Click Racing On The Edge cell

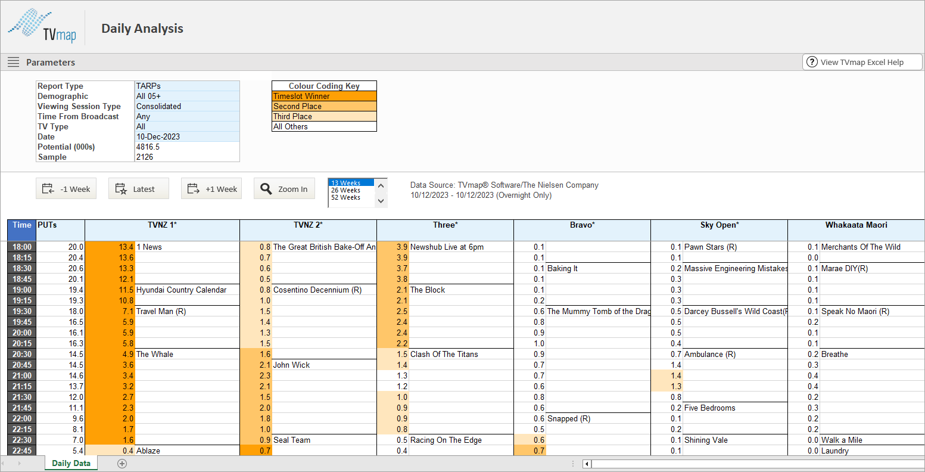(461, 440)
